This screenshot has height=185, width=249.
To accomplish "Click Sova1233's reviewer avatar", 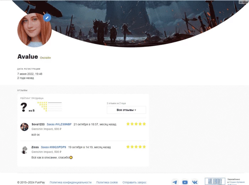I will pyautogui.click(x=25, y=127).
